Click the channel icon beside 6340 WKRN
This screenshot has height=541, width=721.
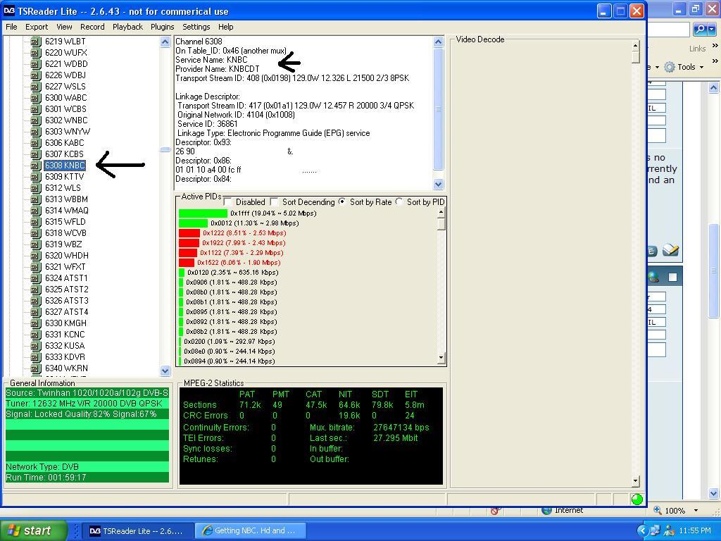click(x=36, y=368)
